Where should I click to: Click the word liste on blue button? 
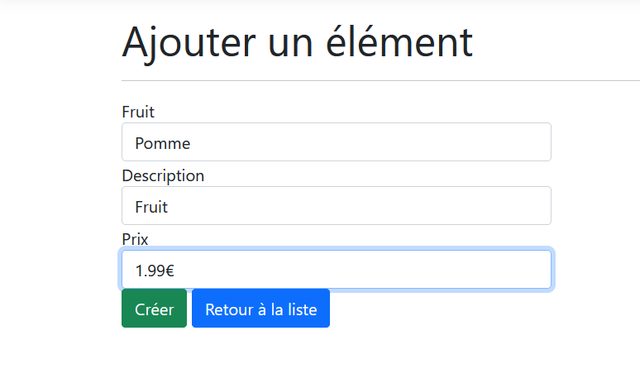[x=301, y=309]
